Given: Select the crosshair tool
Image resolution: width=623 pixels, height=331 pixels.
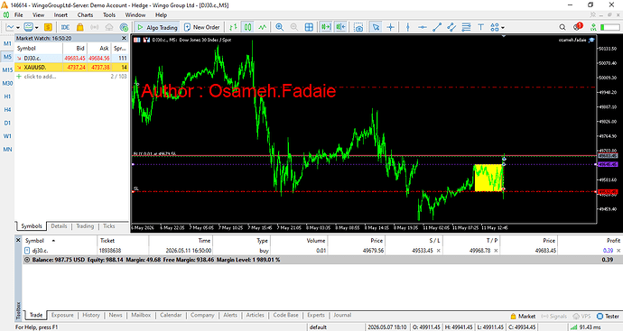Looking at the screenshot, I should pyautogui.click(x=391, y=27).
